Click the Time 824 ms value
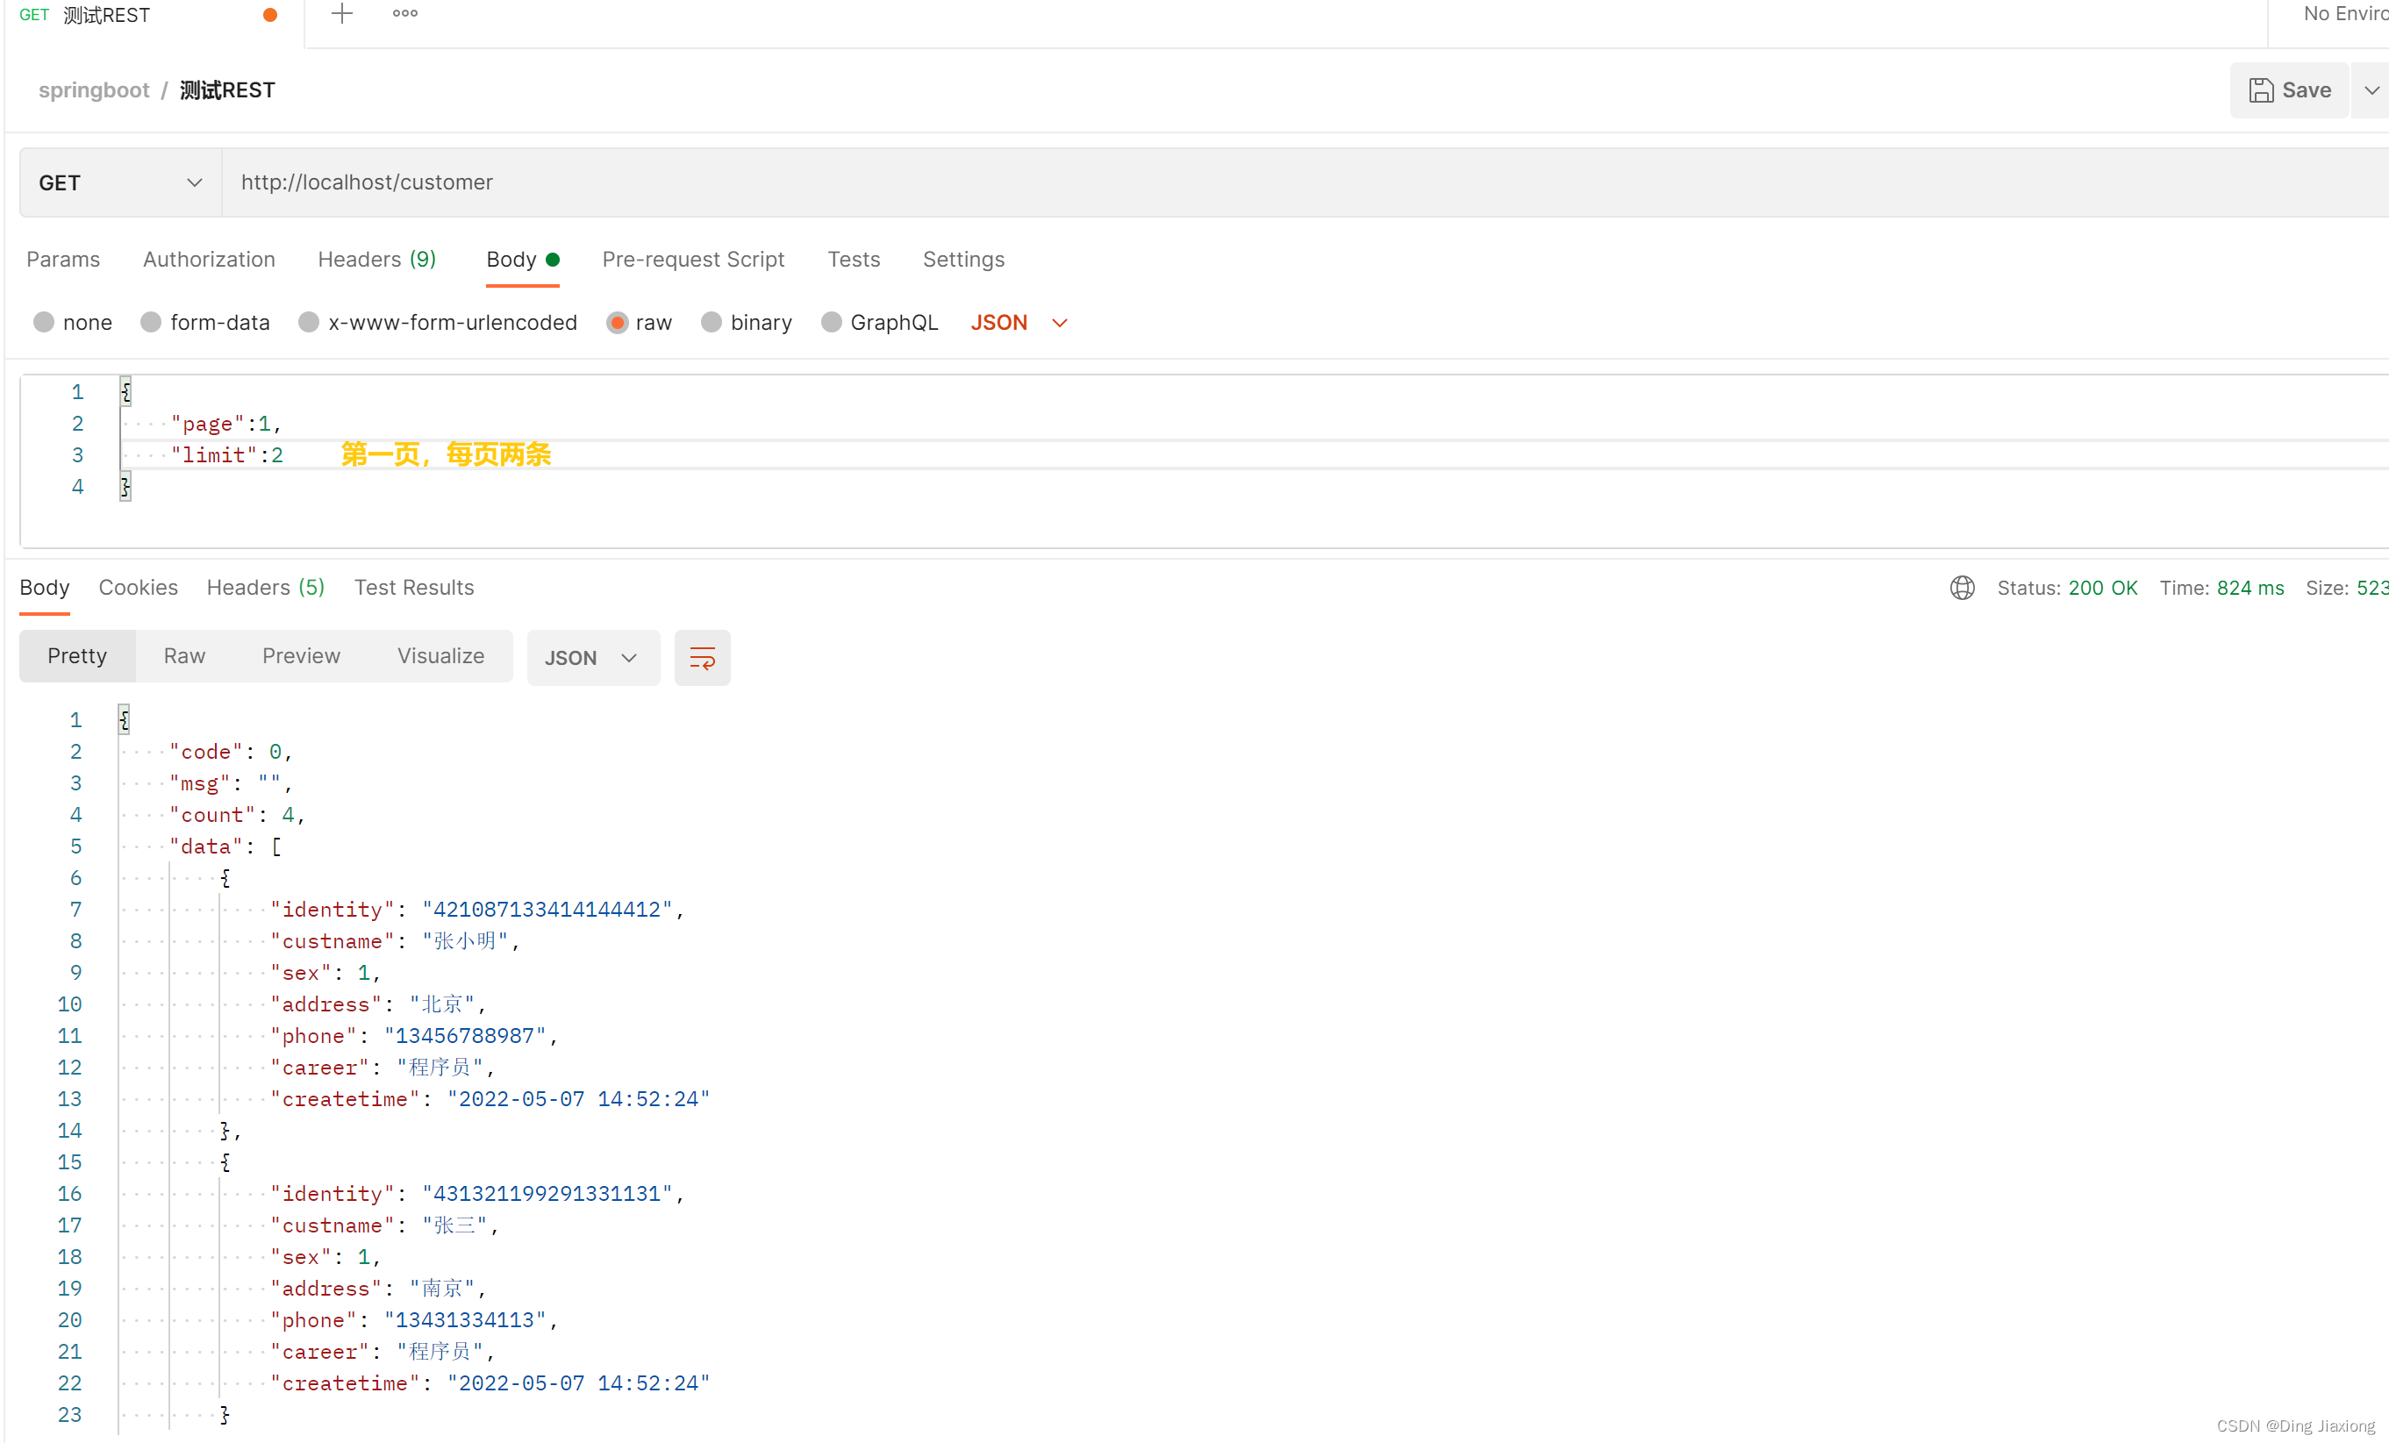The image size is (2389, 1443). pos(2250,587)
